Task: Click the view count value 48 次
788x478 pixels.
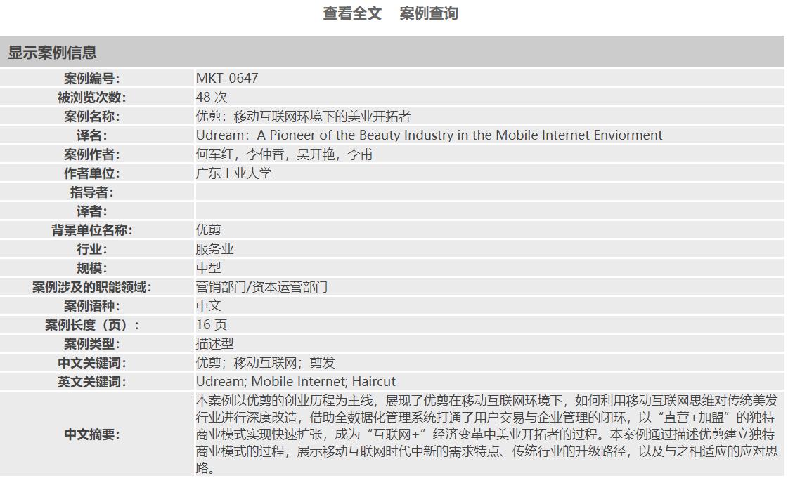Action: (x=212, y=98)
